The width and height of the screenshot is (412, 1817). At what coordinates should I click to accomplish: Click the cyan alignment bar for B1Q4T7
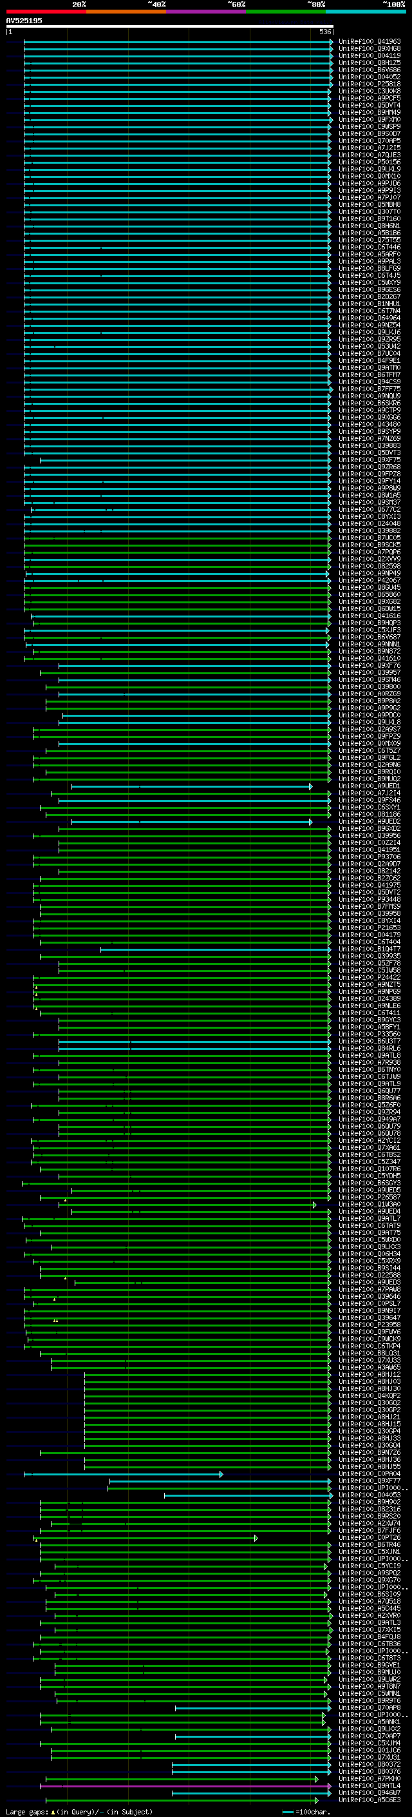(x=216, y=949)
